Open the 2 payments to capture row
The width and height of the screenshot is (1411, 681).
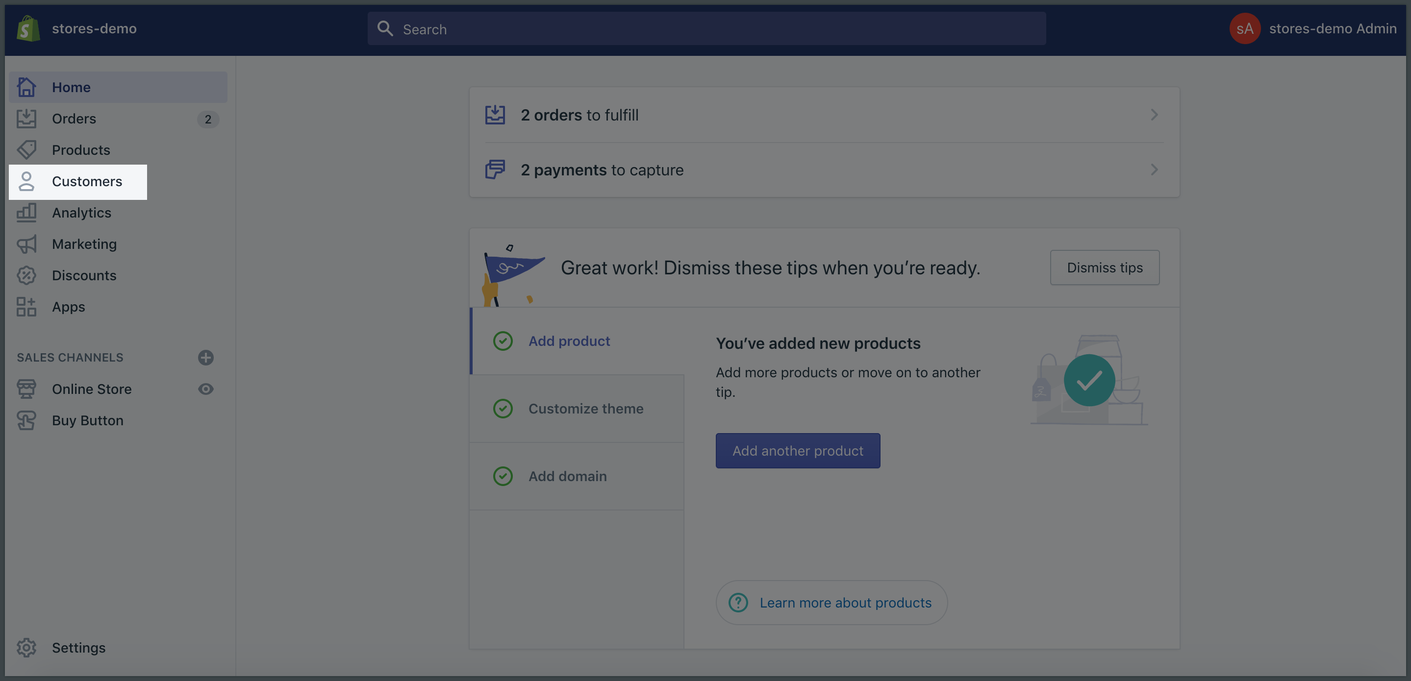(824, 170)
